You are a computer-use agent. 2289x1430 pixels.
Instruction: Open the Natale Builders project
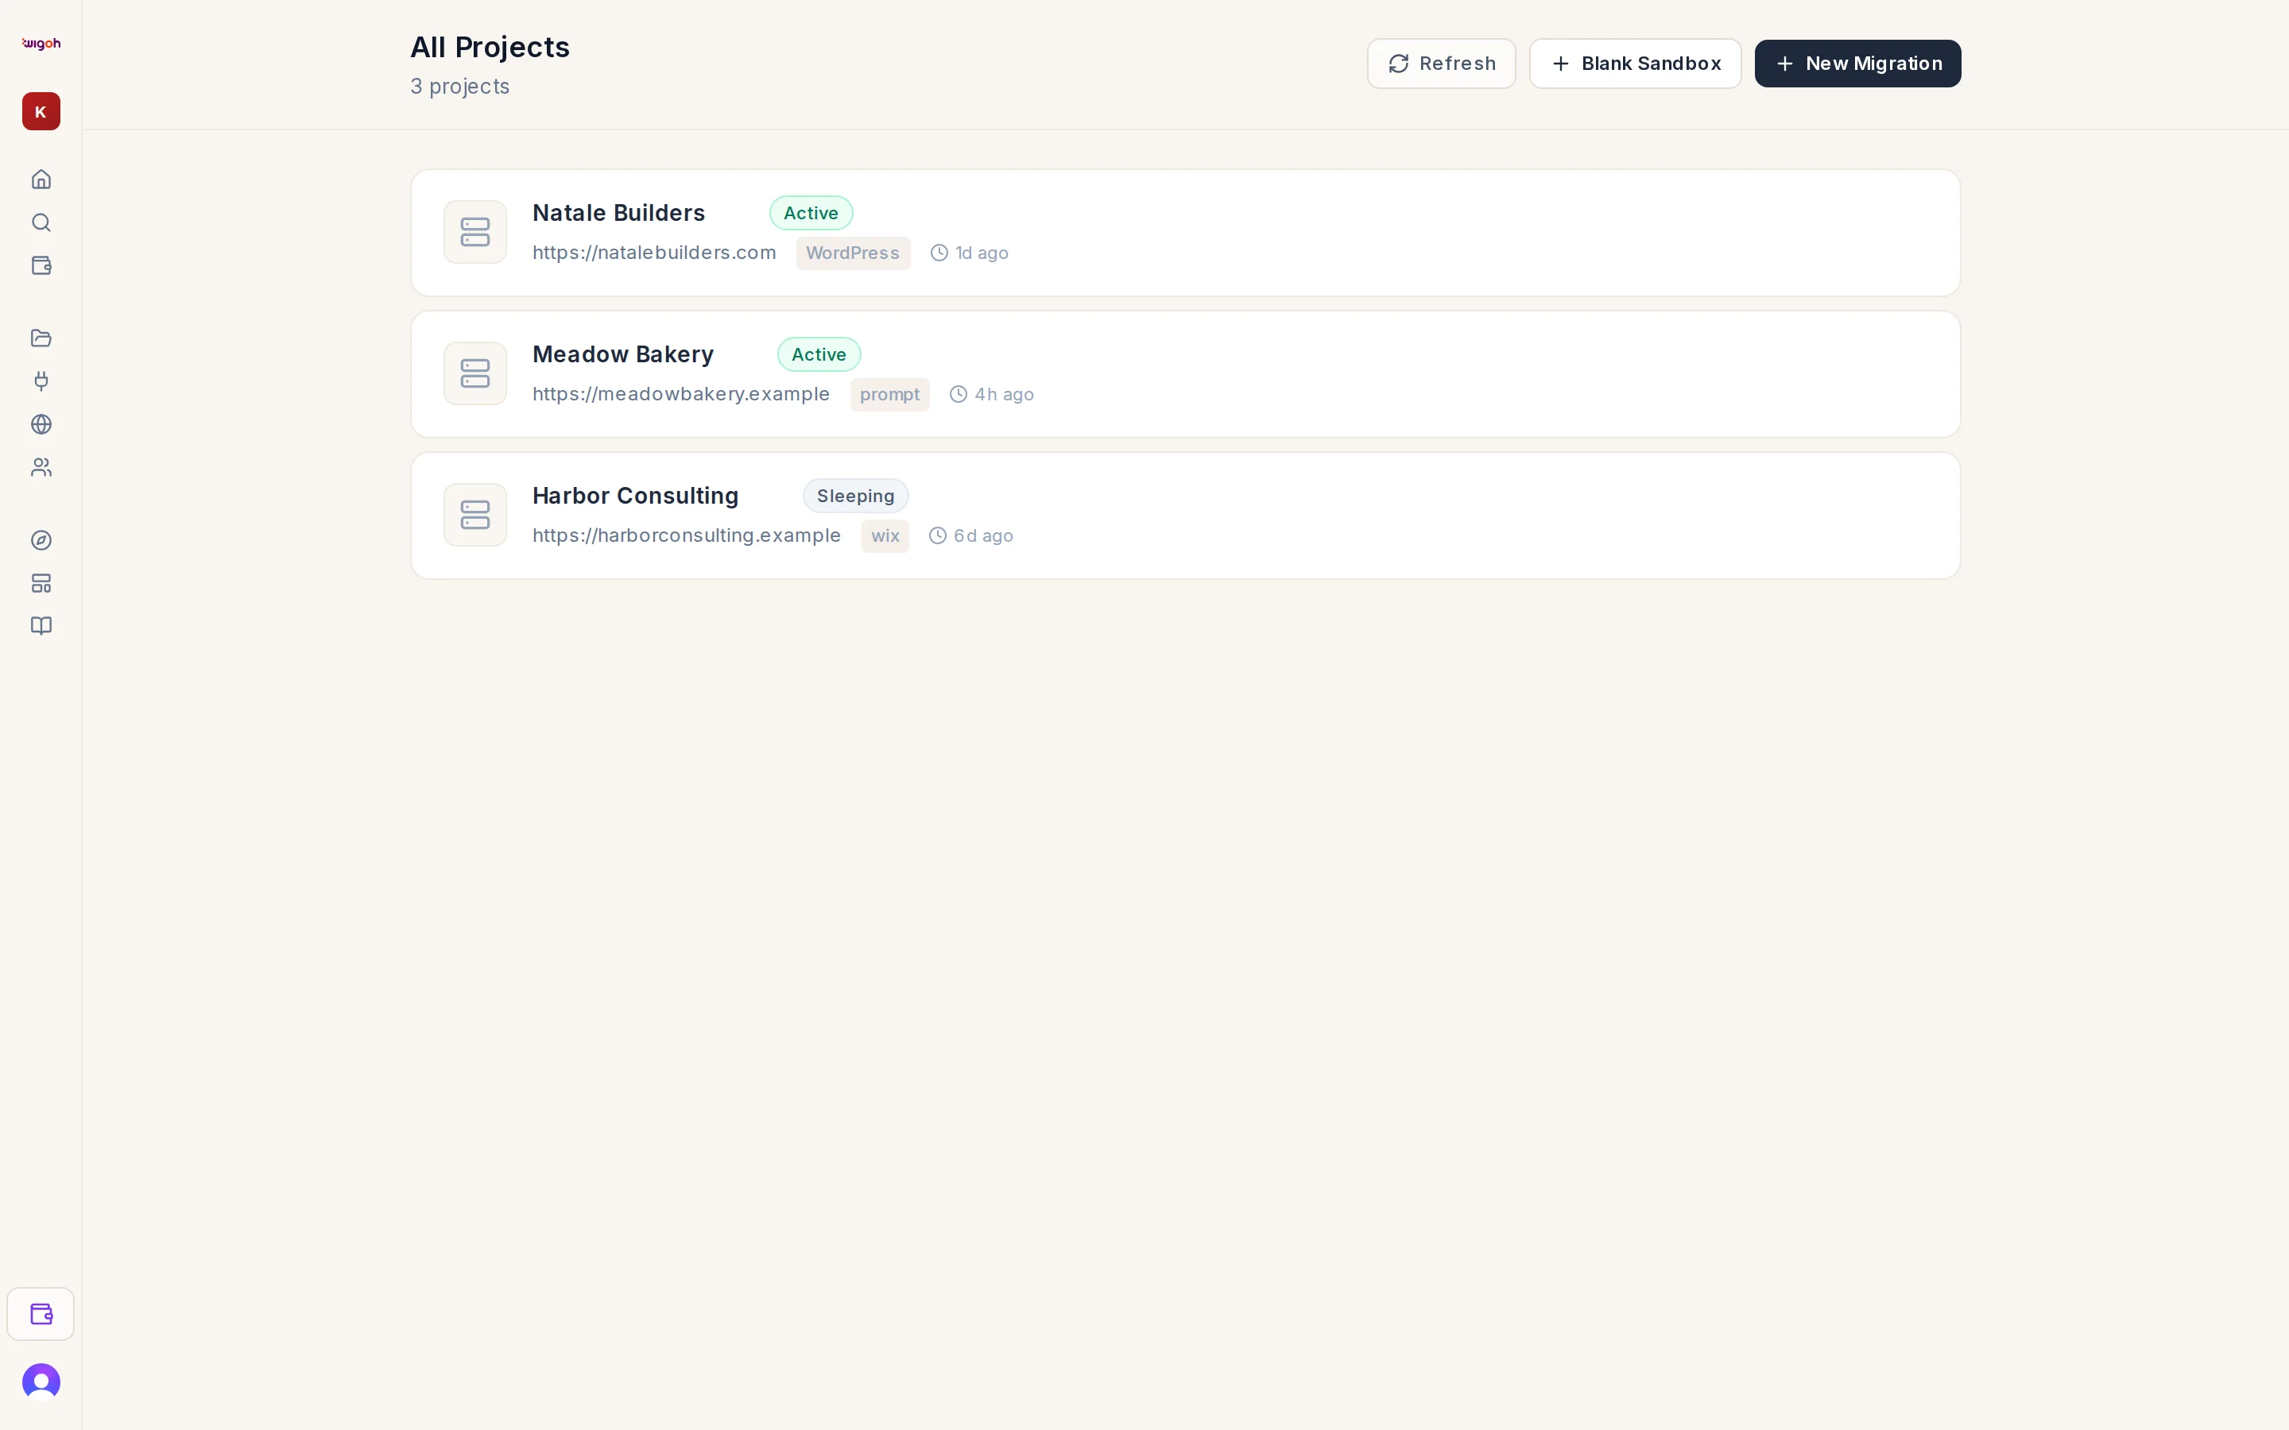tap(1185, 233)
